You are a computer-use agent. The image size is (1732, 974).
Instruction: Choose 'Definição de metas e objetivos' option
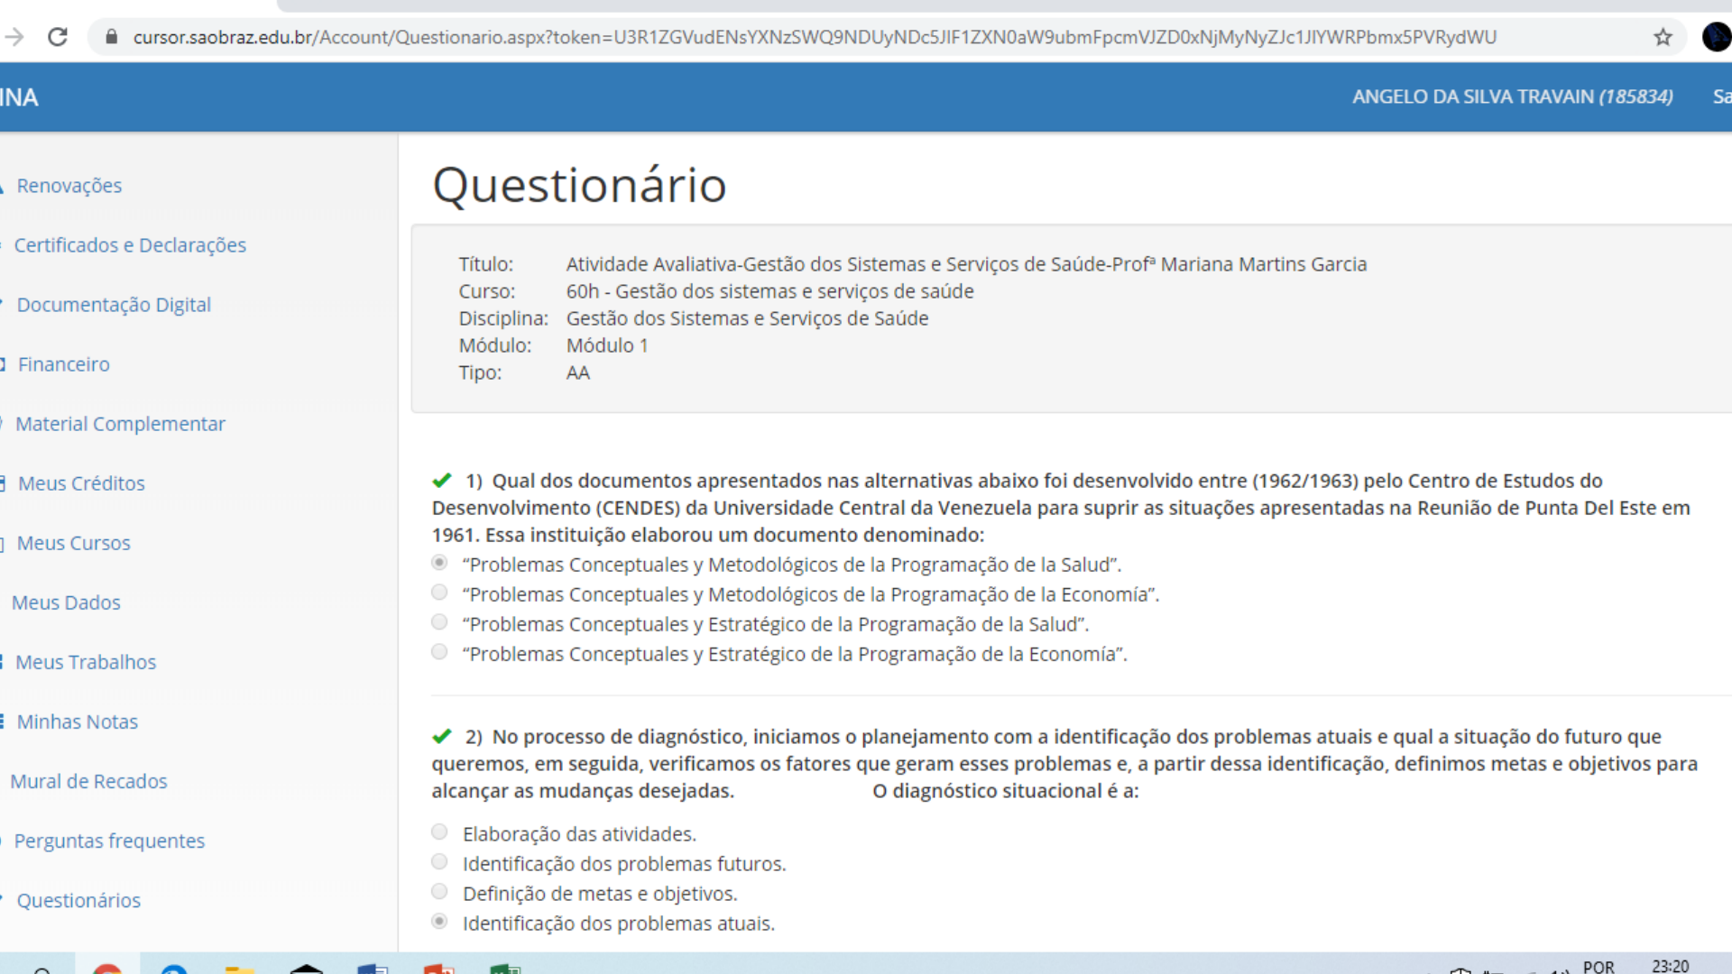(x=439, y=892)
